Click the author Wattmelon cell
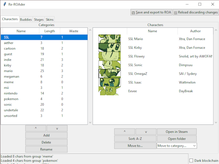The width and height of the screenshot is (219, 164). click(x=187, y=82)
